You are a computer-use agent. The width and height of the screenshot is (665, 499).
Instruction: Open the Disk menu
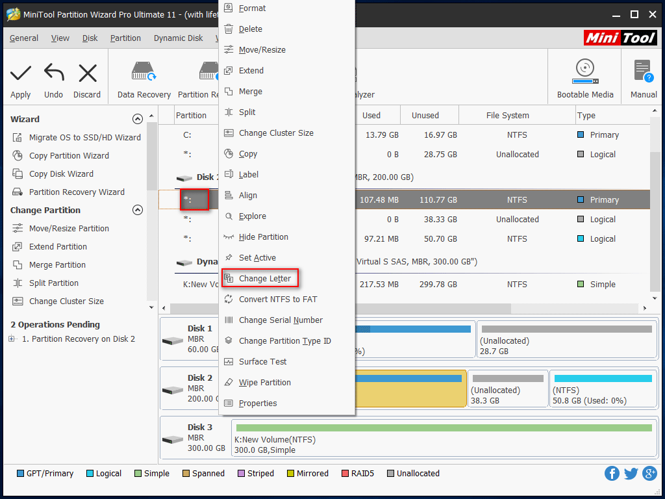click(90, 38)
